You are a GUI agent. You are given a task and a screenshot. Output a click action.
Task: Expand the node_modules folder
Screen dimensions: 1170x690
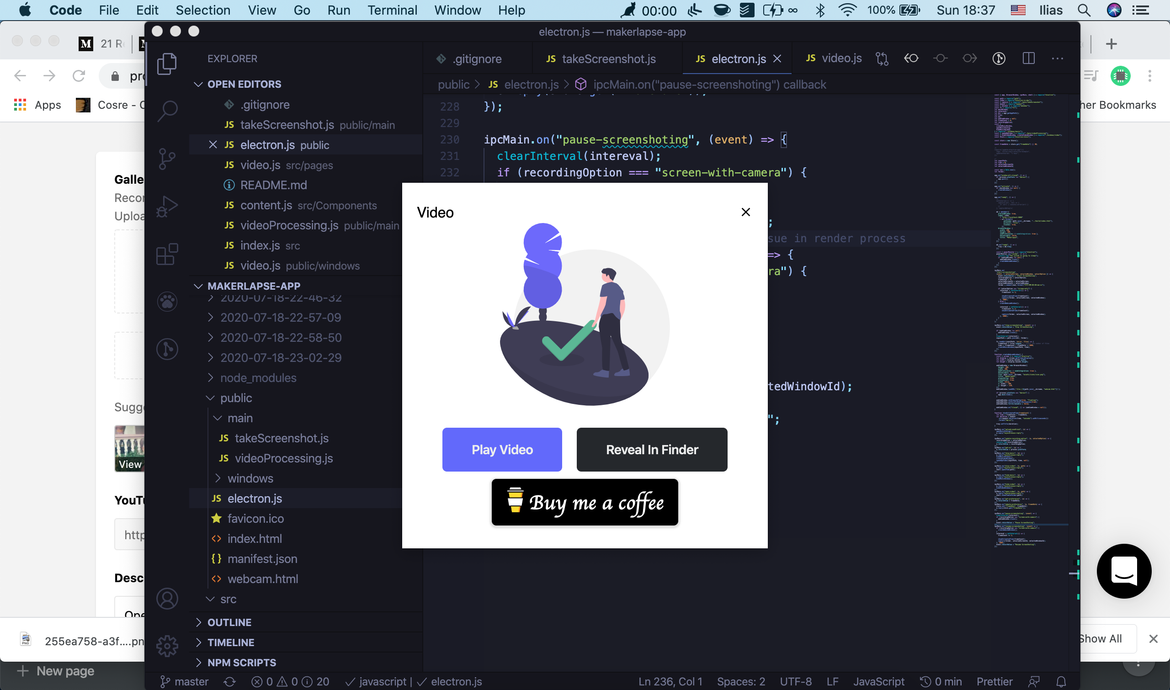coord(258,377)
